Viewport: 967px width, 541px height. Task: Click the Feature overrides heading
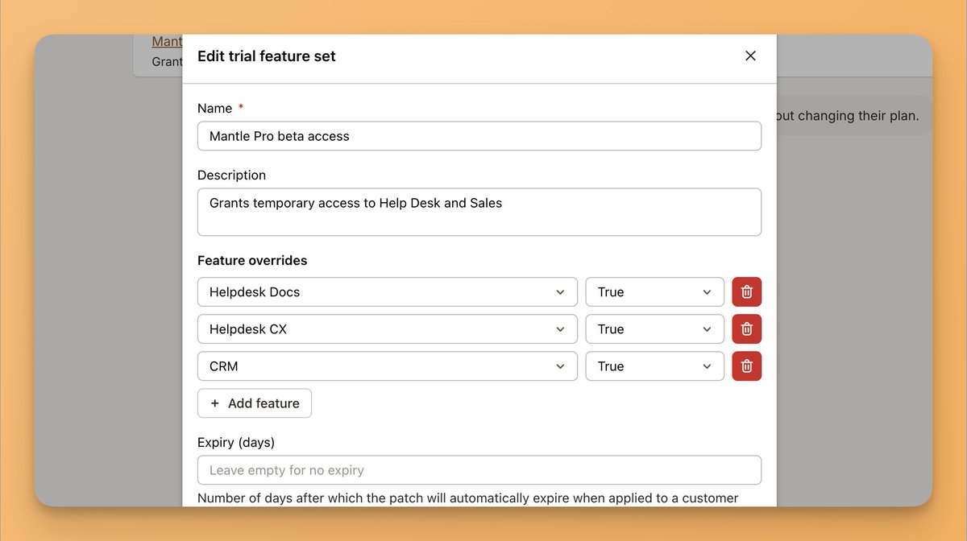[252, 261]
